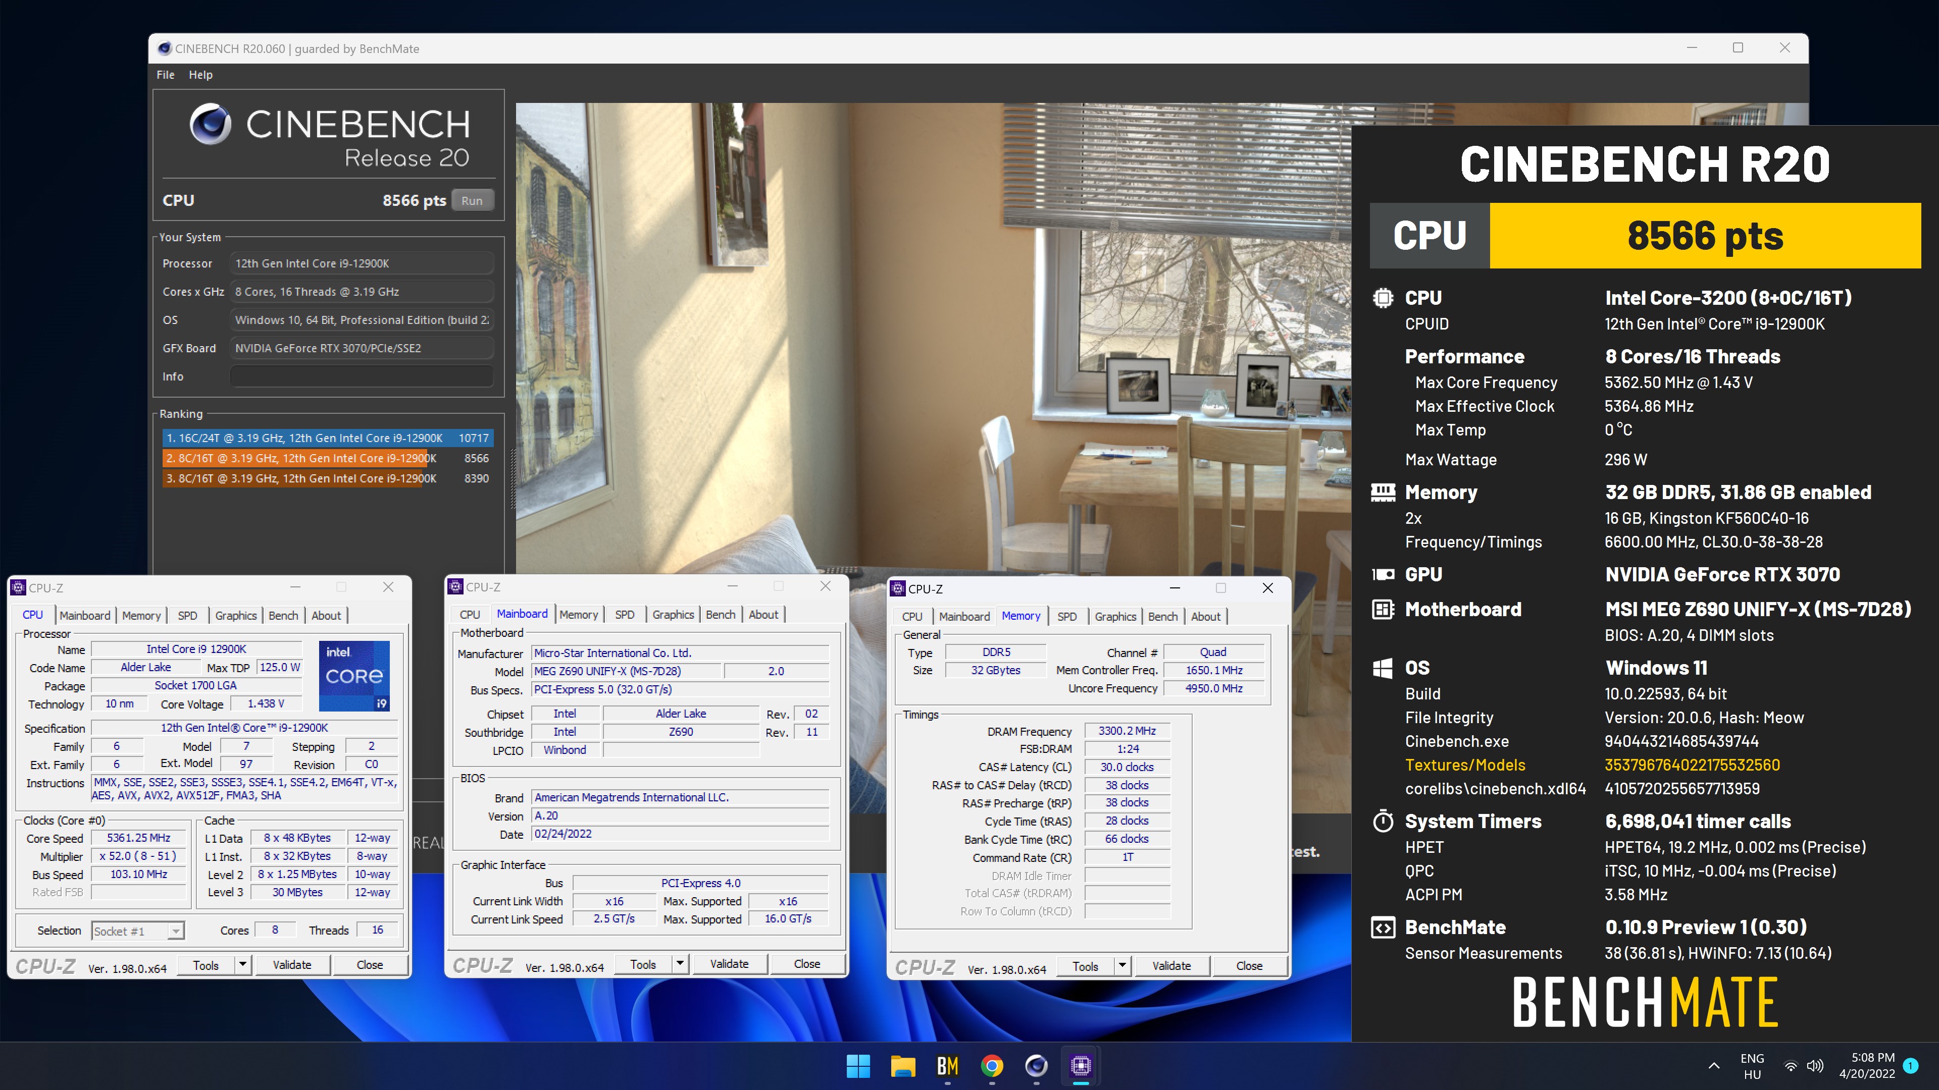Switch to Cinebench via taskbar icon

(x=1037, y=1065)
